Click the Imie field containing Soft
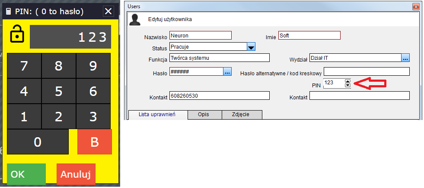 click(309, 36)
